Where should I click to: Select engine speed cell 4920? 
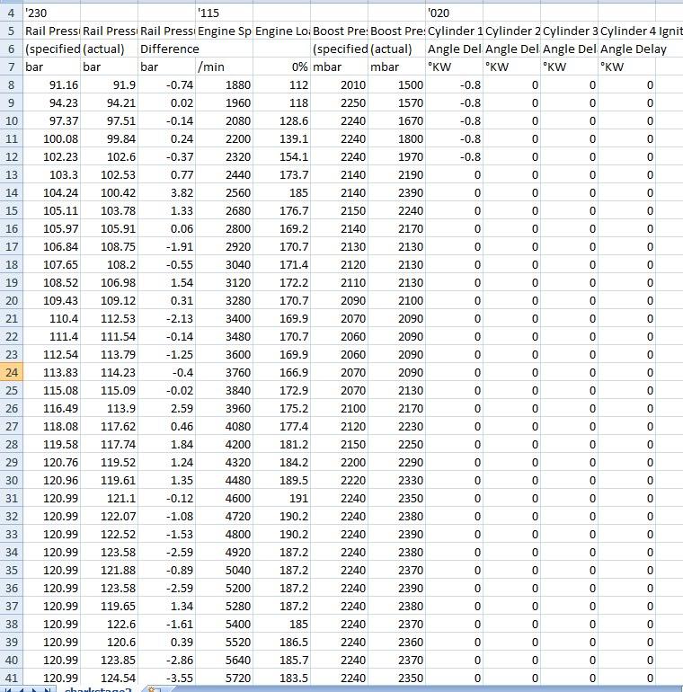point(224,552)
